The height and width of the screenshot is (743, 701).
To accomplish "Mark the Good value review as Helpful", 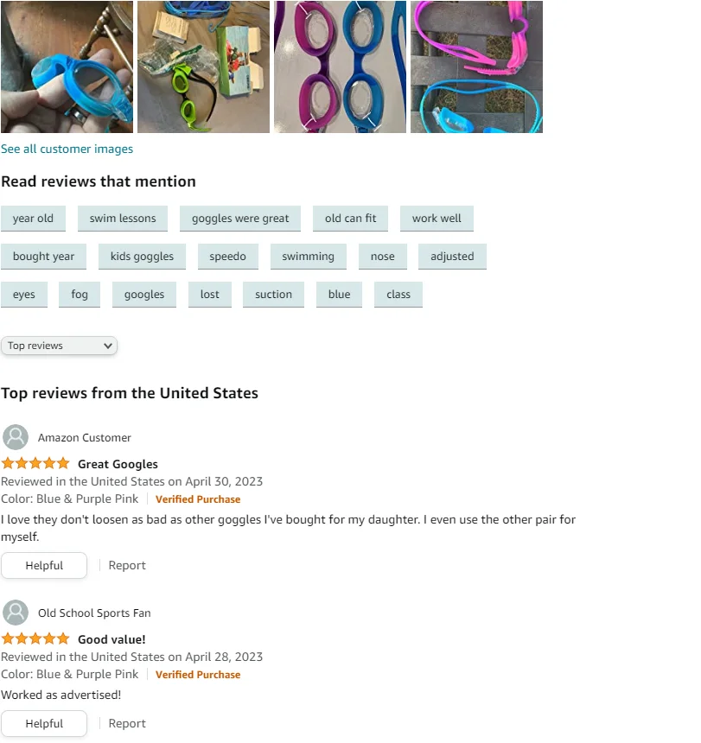I will tap(44, 724).
